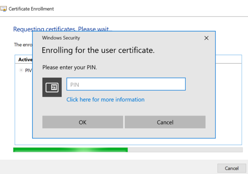This screenshot has width=248, height=174.
Task: Open the 'Click here for more information' link
Action: [105, 100]
